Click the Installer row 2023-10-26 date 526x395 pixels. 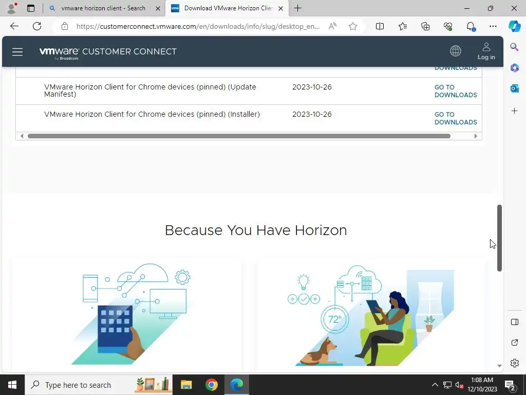coord(312,114)
